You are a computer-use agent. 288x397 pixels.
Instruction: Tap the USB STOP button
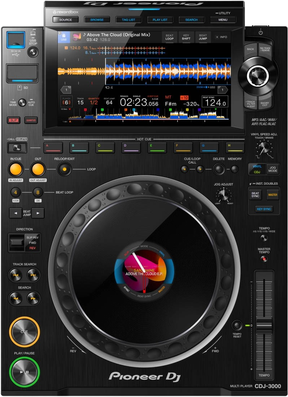[33, 52]
